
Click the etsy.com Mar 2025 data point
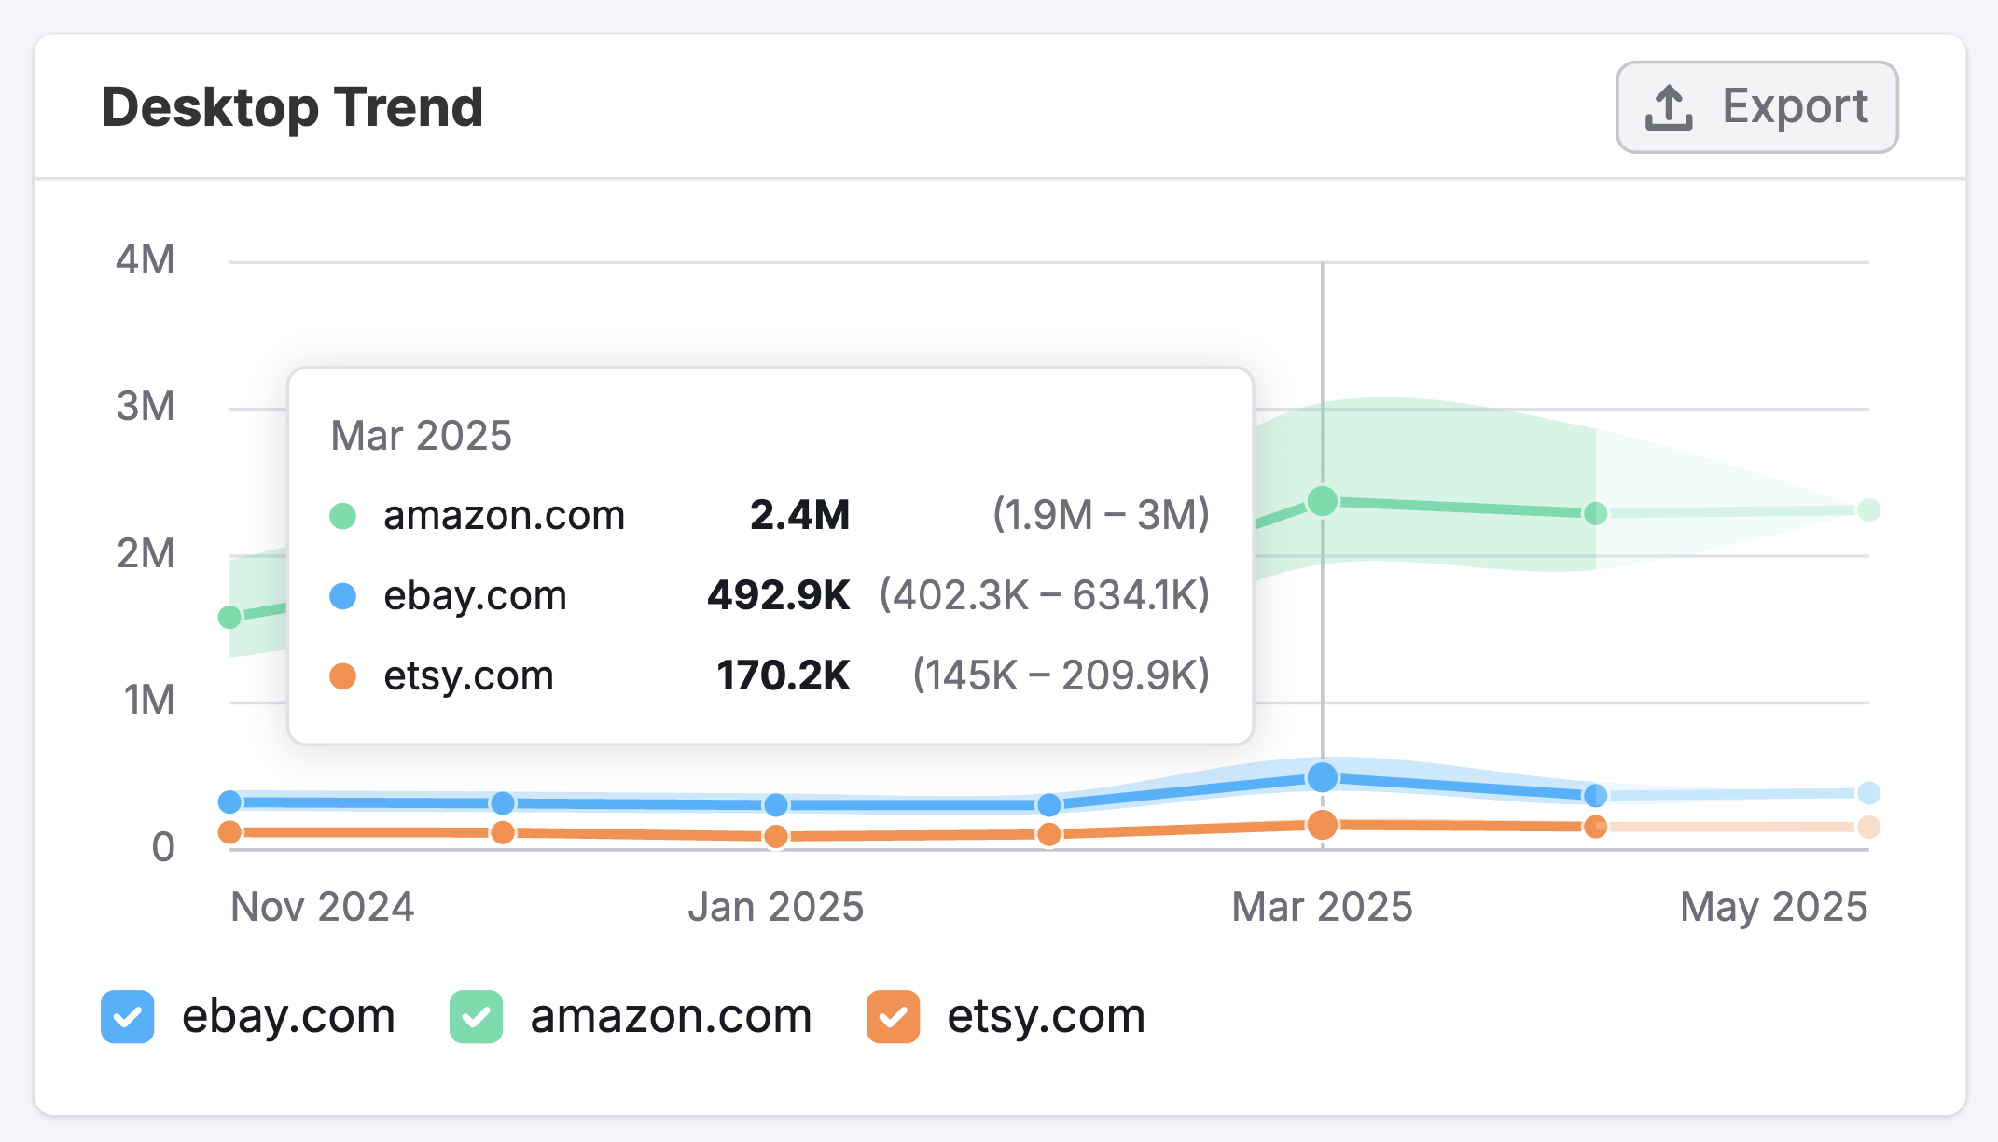[x=1322, y=824]
